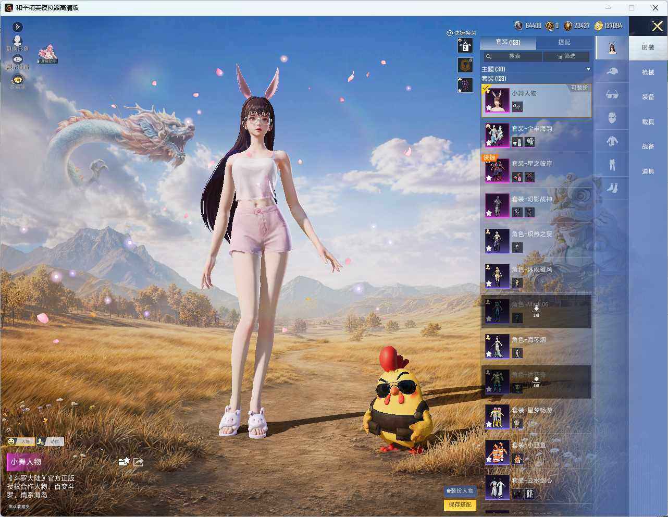The image size is (668, 517).
Task: Select the 套装-星之彼岸 outfit
Action: pos(537,170)
